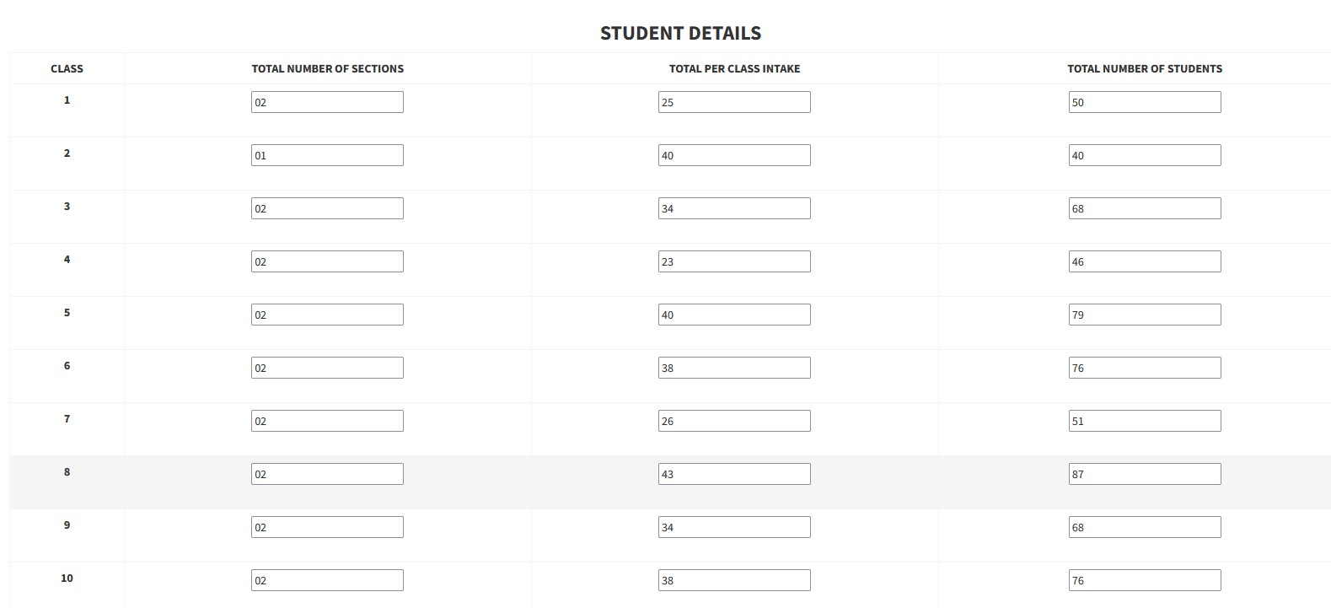Click Class 4 total sections field
1331x608 pixels.
point(327,261)
